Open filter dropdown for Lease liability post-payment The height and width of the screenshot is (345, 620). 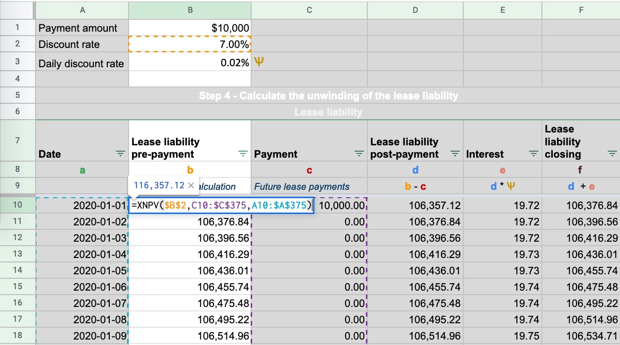[455, 154]
